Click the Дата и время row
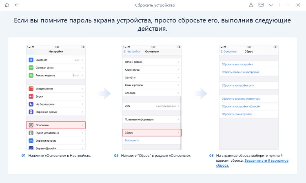 click(x=152, y=62)
